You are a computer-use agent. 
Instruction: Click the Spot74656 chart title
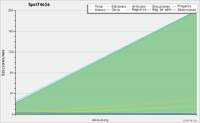(x=39, y=5)
